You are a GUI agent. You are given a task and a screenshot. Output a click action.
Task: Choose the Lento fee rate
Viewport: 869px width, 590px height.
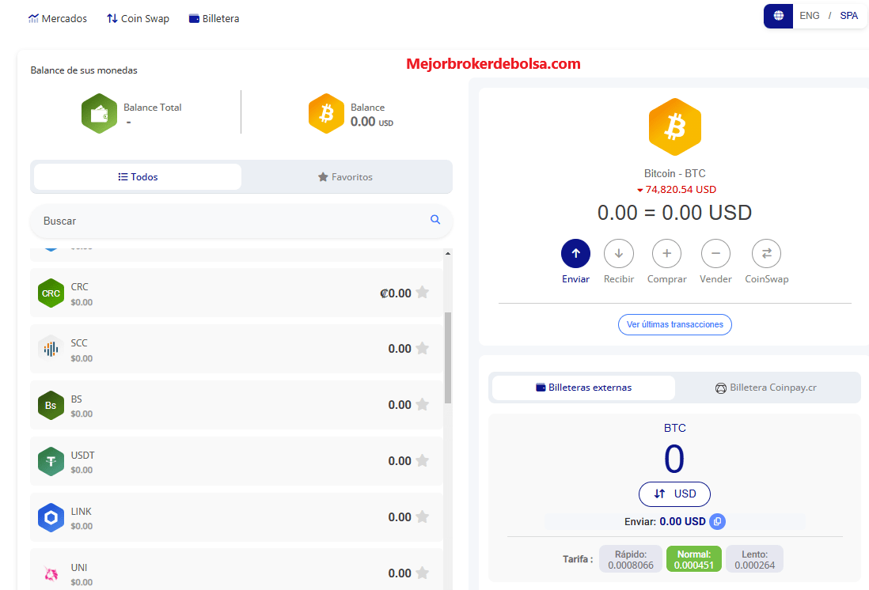(754, 559)
